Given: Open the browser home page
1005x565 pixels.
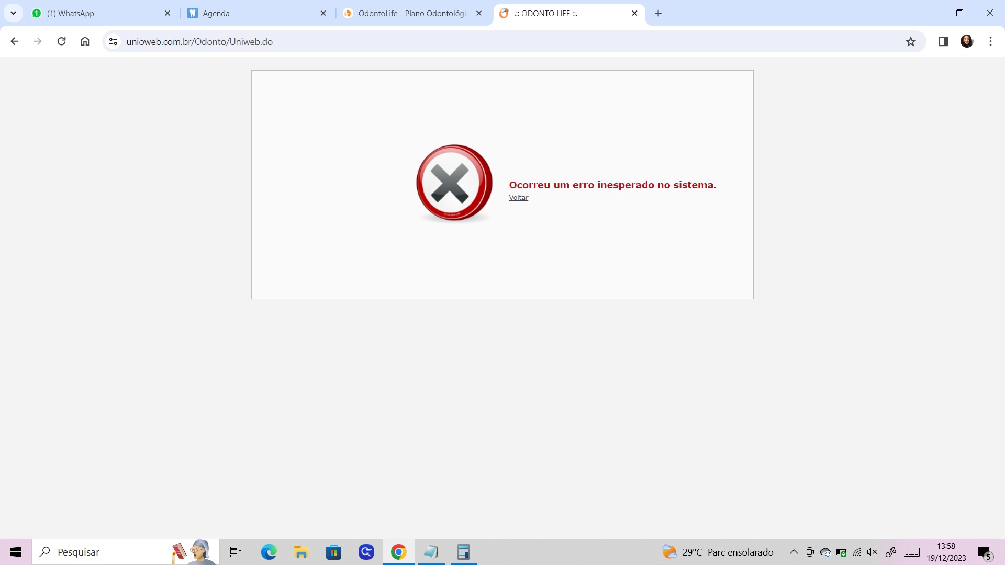Looking at the screenshot, I should [x=85, y=41].
